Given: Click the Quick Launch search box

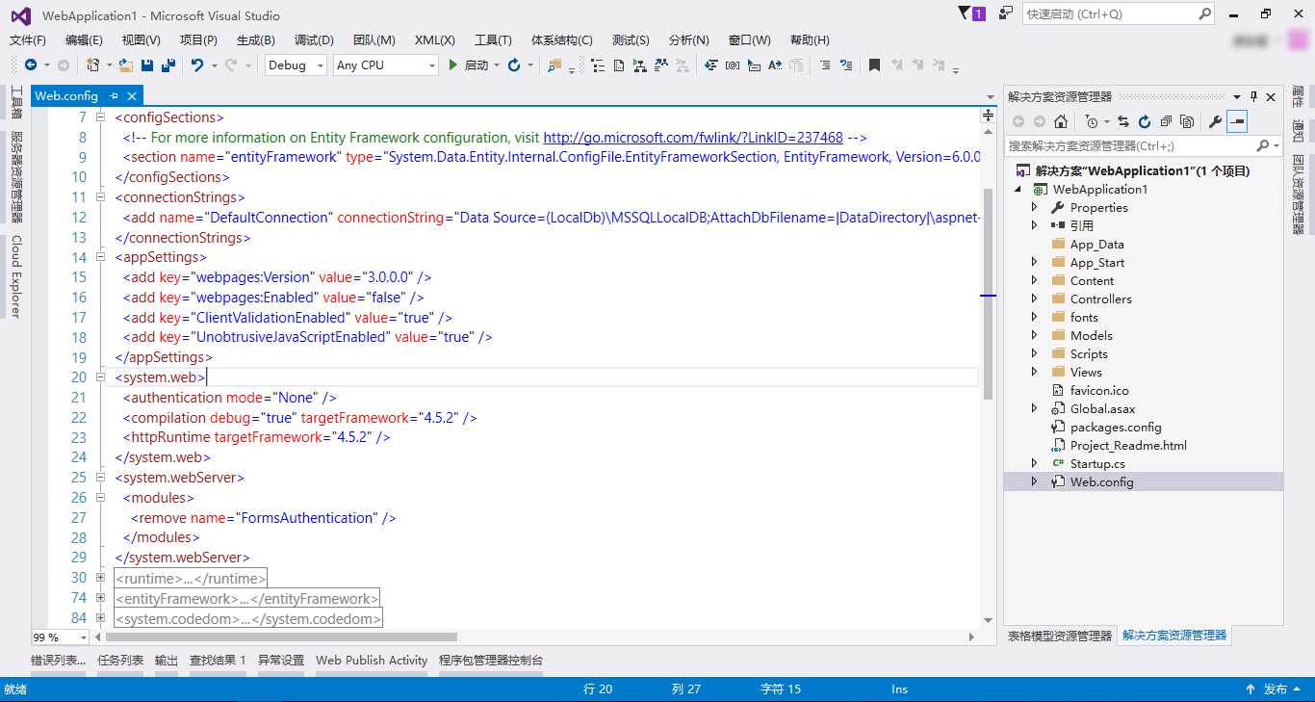Looking at the screenshot, I should pos(1120,13).
